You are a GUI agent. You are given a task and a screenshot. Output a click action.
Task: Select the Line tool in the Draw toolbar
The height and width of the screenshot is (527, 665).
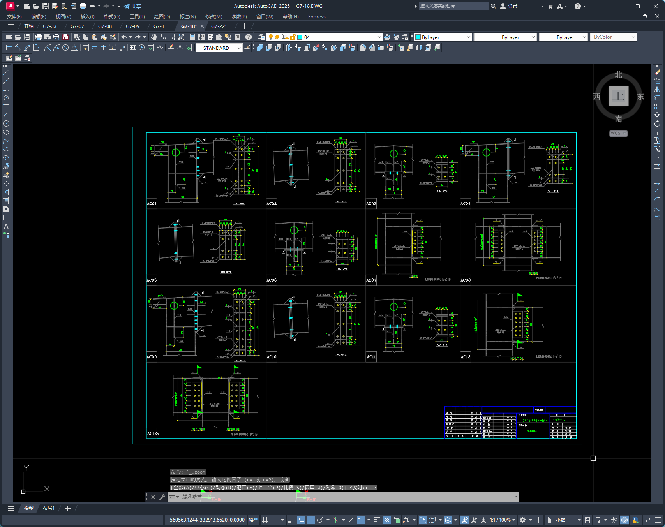6,72
